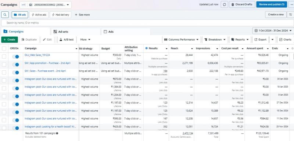Image resolution: width=294 pixels, height=141 pixels.
Task: Click Cost per result column header arrow
Action: [243, 49]
